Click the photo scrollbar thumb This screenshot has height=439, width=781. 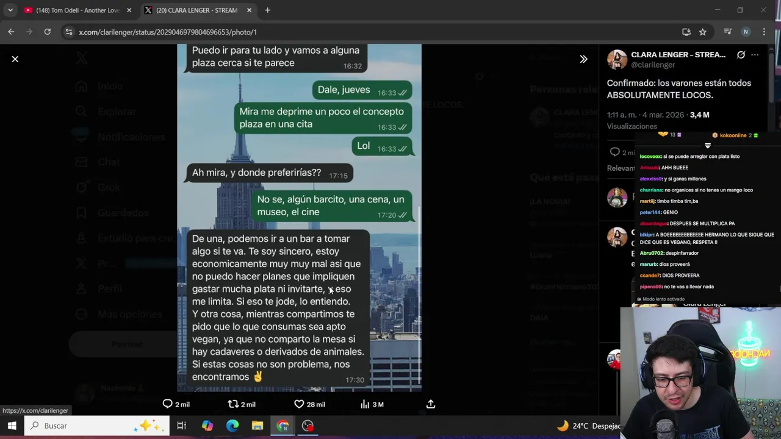(419, 296)
